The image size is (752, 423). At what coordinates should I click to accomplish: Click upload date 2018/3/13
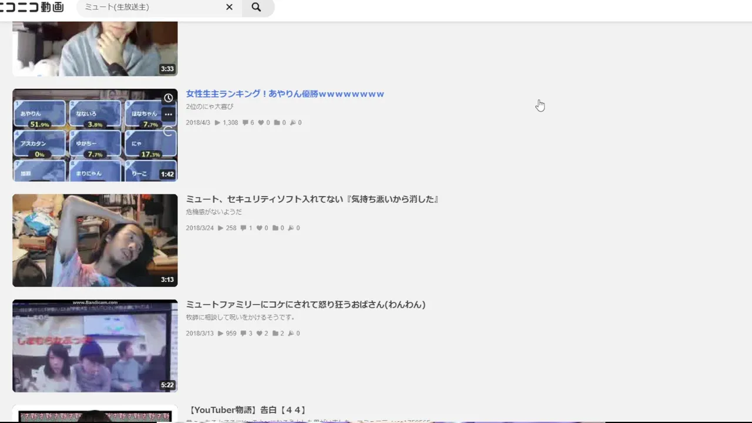tap(200, 333)
